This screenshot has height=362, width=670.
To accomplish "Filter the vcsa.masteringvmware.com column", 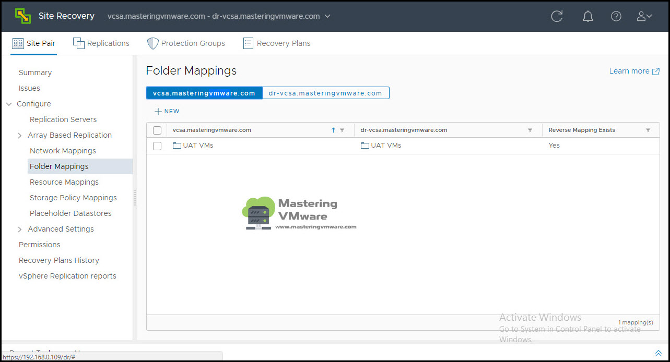I will point(342,130).
